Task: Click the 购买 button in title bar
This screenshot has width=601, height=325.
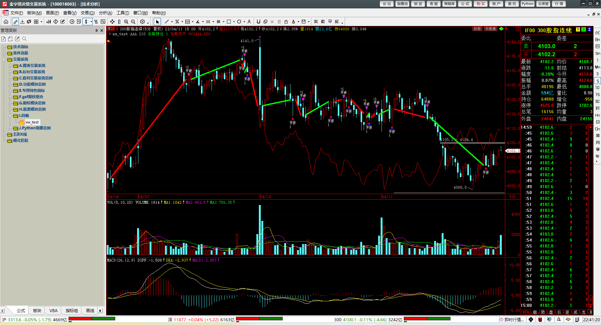Action: point(480,4)
